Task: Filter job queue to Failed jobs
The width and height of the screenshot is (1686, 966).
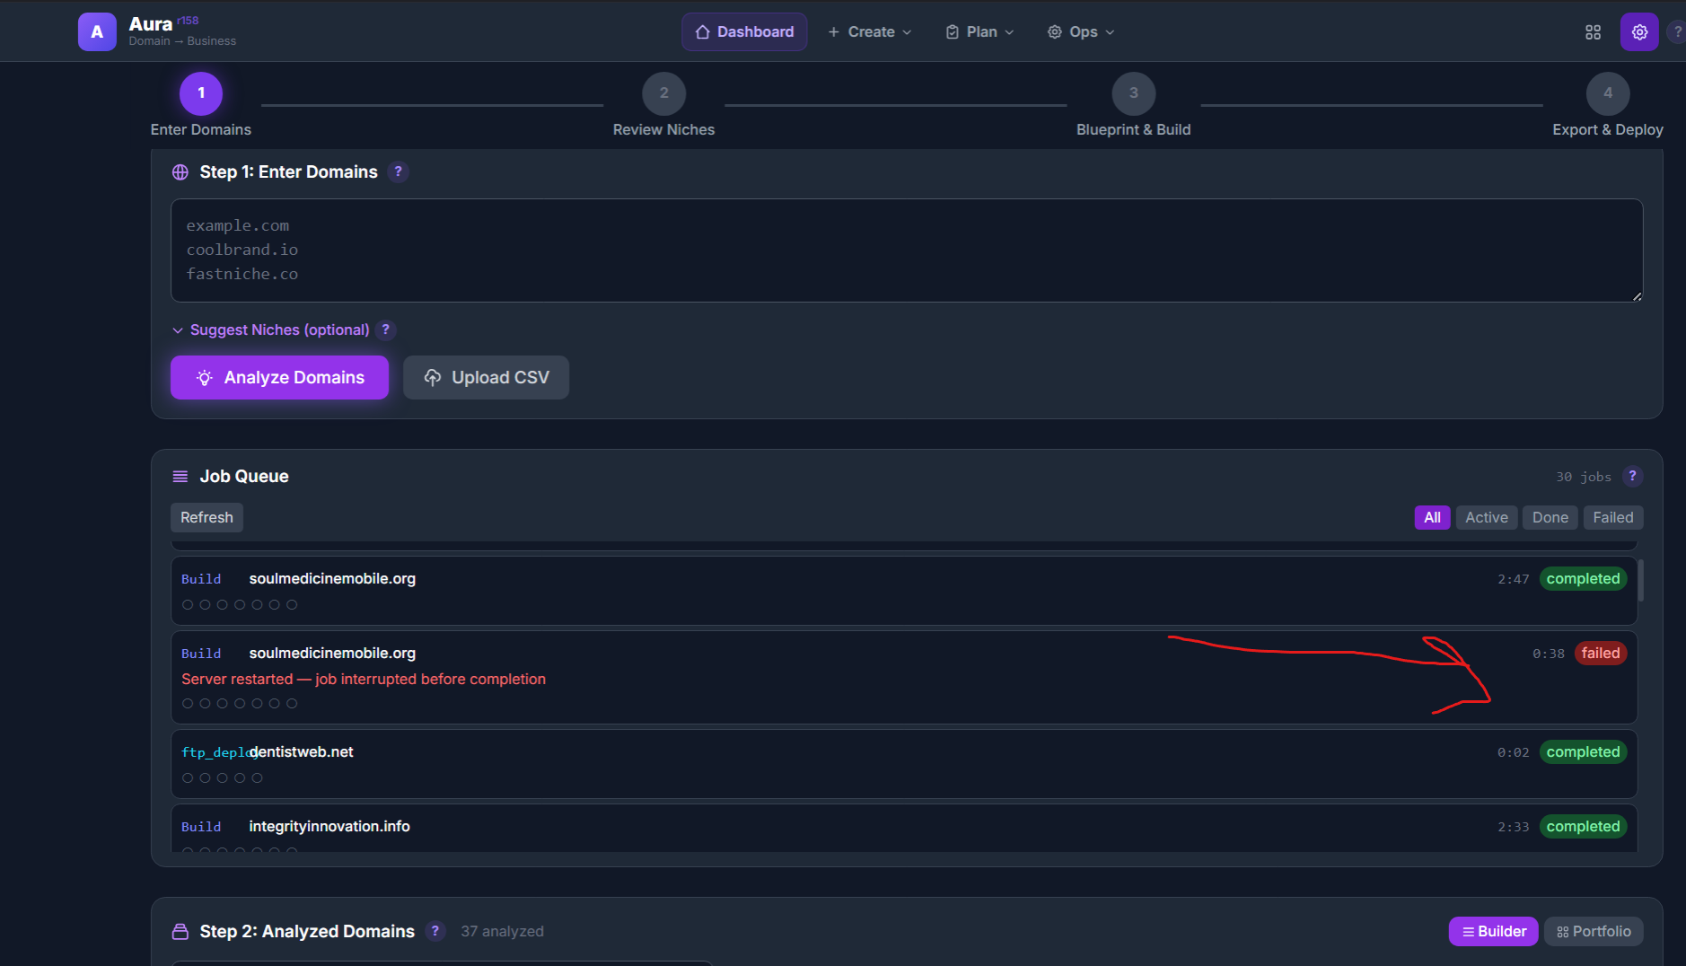Action: [1612, 517]
